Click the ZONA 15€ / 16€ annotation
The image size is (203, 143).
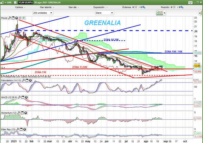pos(173,51)
